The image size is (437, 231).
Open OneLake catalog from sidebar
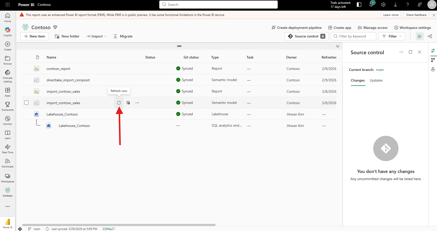click(x=8, y=76)
